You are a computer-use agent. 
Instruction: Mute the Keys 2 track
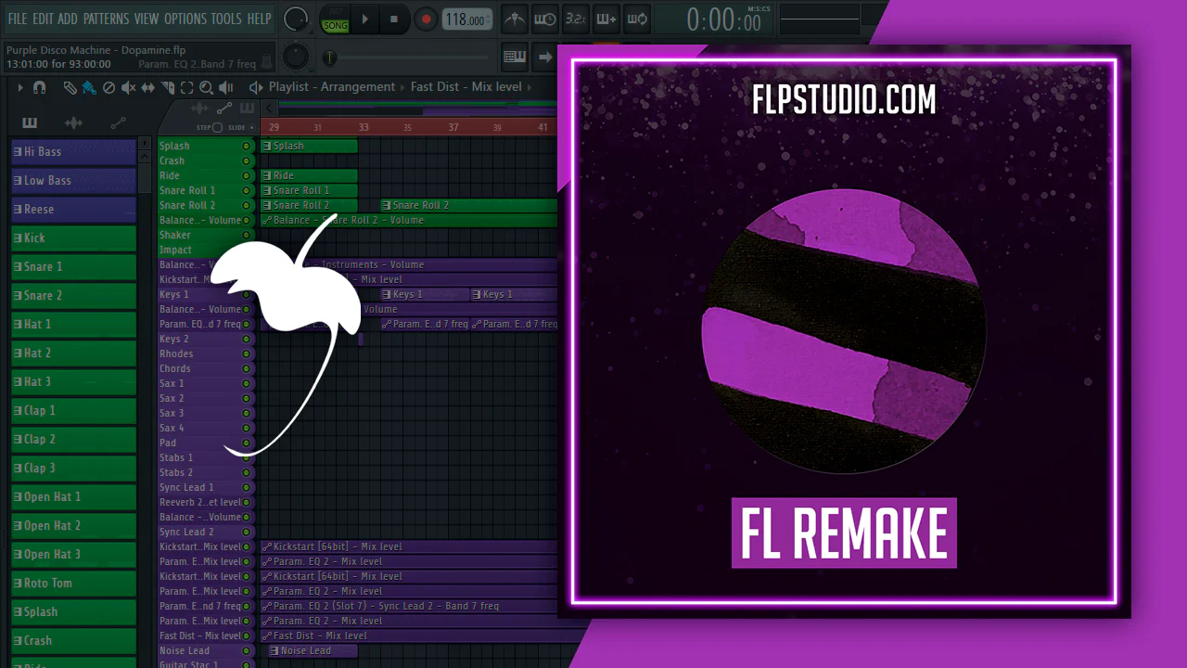[247, 339]
